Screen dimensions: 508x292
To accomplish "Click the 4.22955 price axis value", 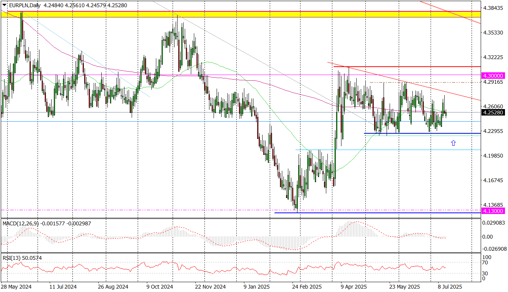I will click(x=492, y=131).
